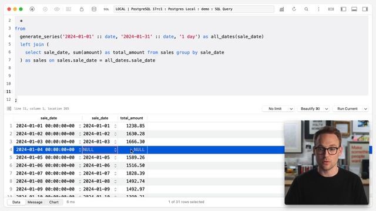Open the metrics chart icon
This screenshot has width=376, height=211.
click(x=281, y=9)
